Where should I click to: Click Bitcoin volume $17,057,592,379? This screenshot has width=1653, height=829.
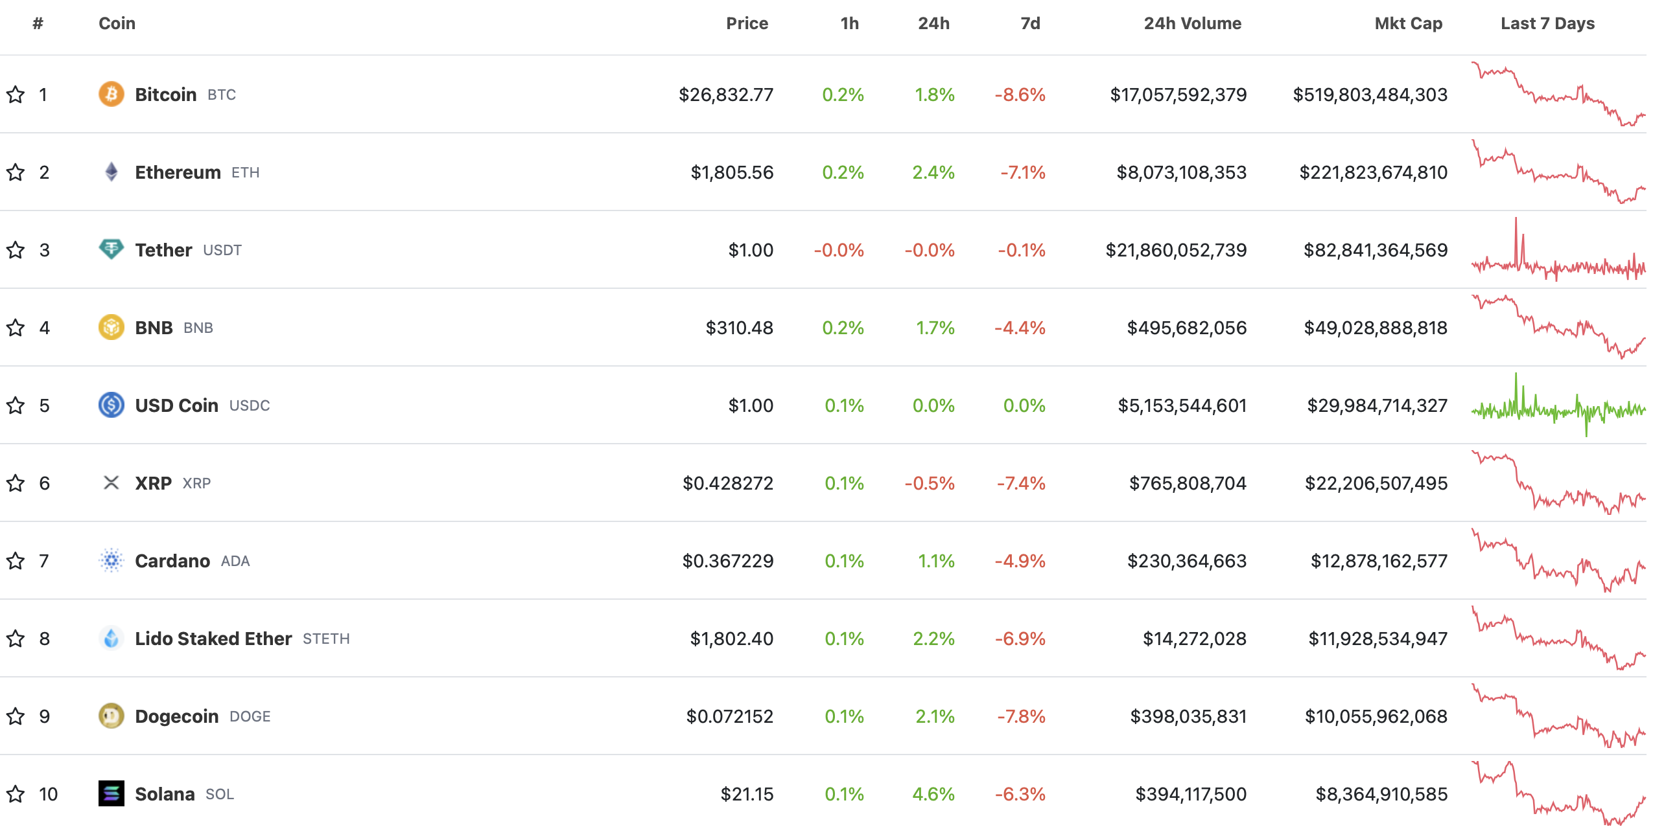(1178, 95)
